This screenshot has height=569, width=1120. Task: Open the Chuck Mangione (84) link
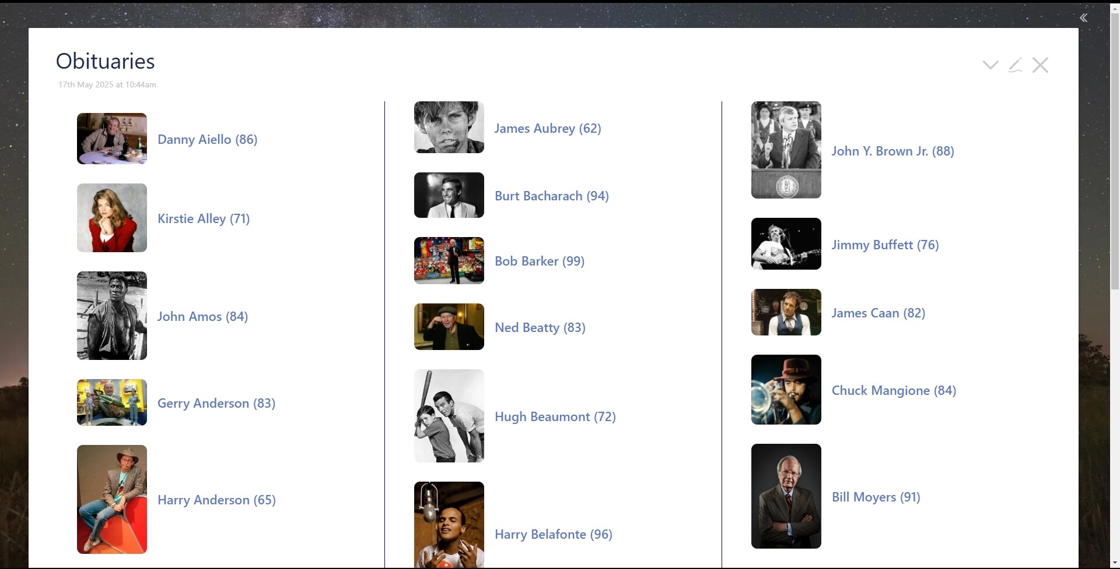pos(894,390)
